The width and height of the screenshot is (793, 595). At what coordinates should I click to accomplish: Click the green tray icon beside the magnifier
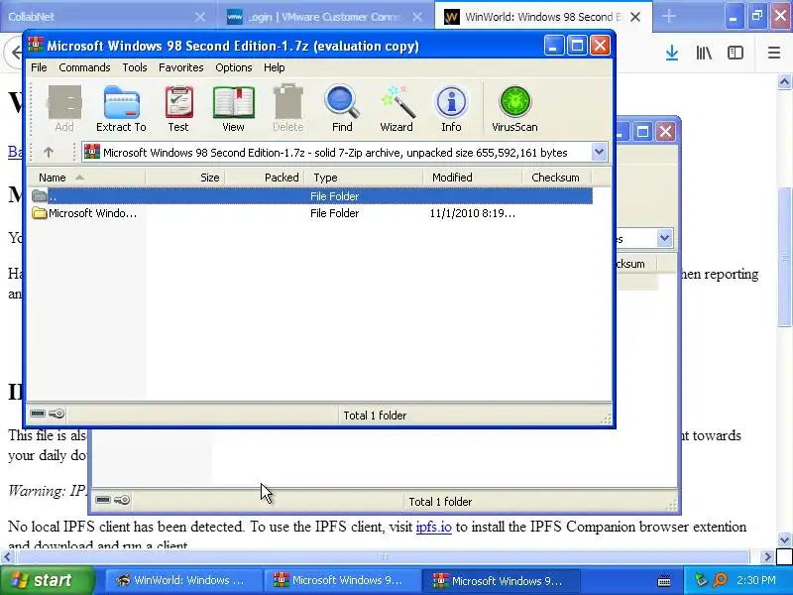pyautogui.click(x=701, y=580)
